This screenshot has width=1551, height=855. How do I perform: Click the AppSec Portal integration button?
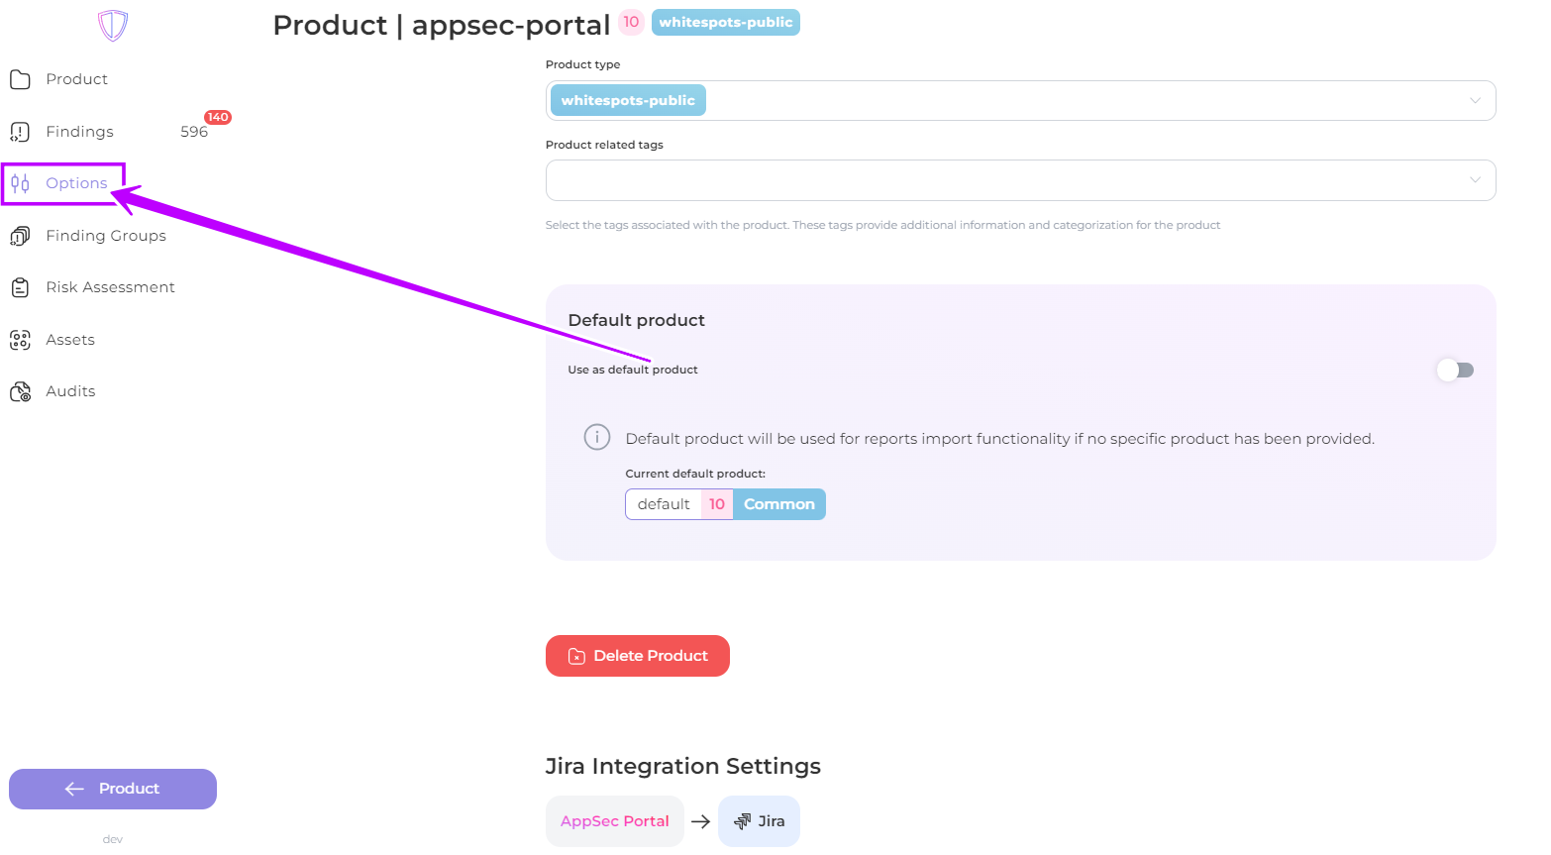tap(614, 821)
